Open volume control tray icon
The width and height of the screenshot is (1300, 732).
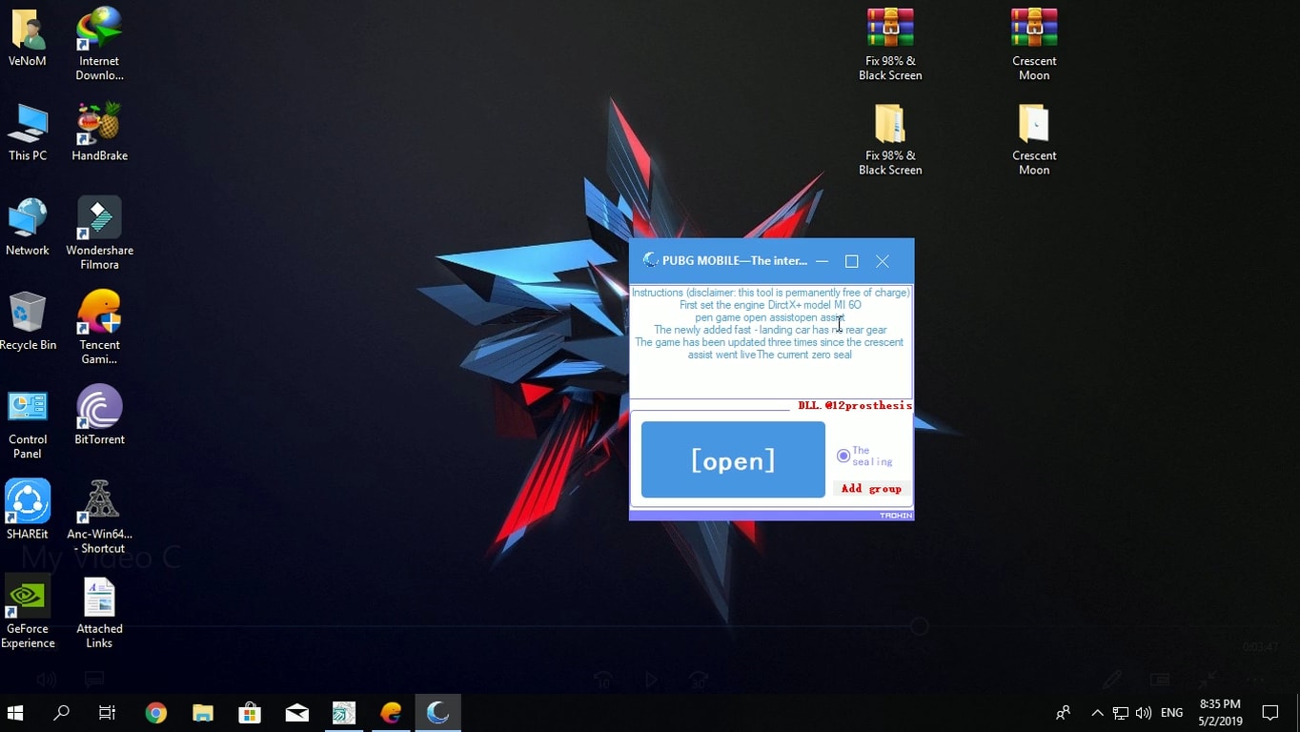[1144, 713]
